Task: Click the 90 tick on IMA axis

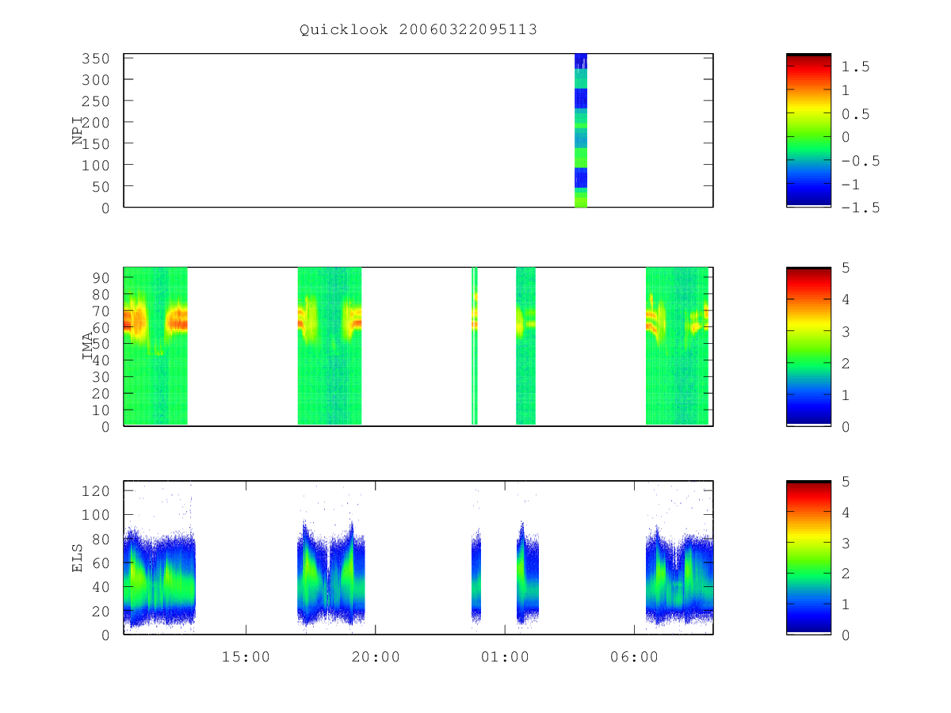Action: (x=101, y=277)
